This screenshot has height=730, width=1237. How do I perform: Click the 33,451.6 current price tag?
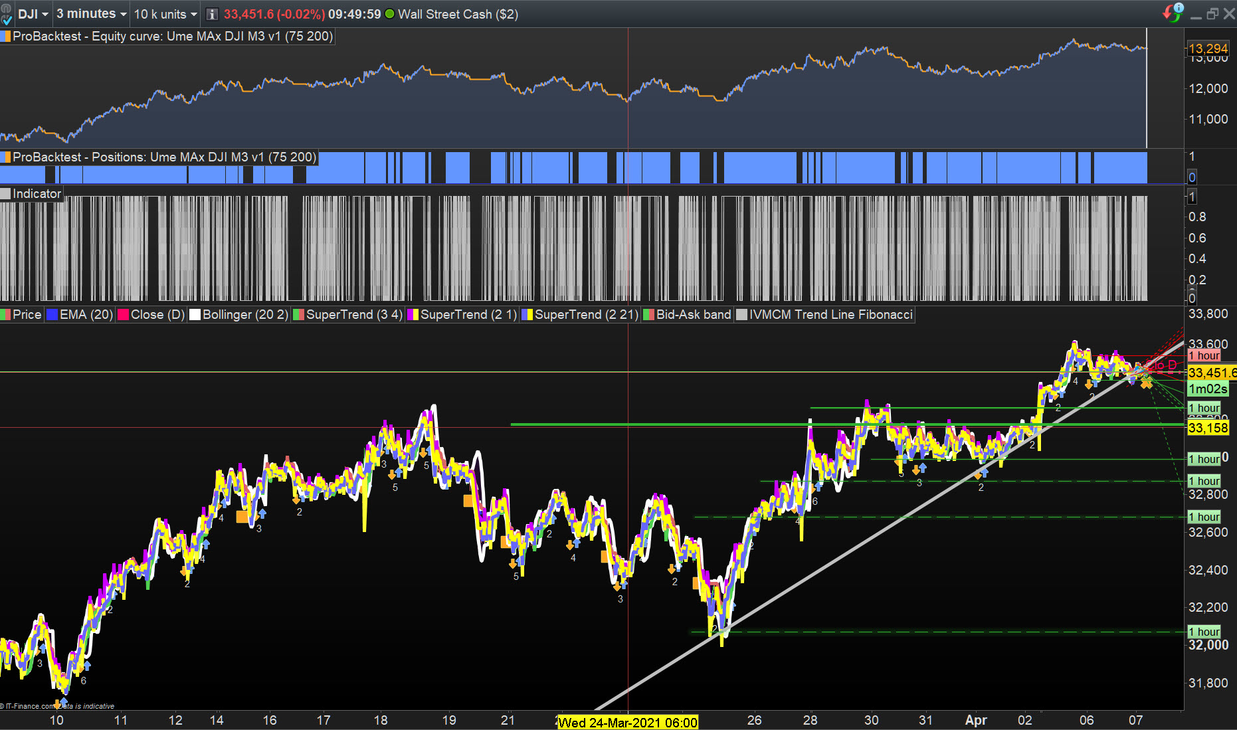pyautogui.click(x=1212, y=373)
